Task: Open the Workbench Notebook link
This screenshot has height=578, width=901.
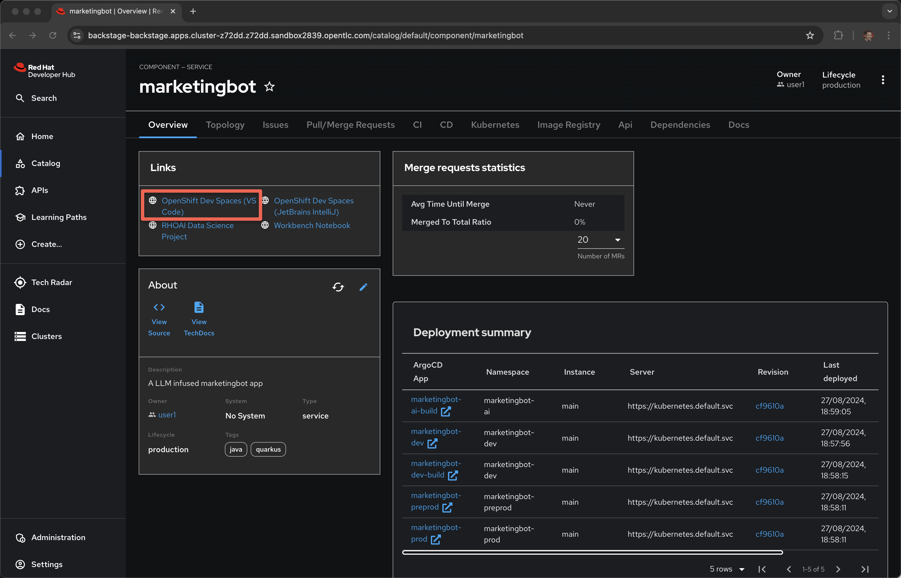Action: [312, 225]
